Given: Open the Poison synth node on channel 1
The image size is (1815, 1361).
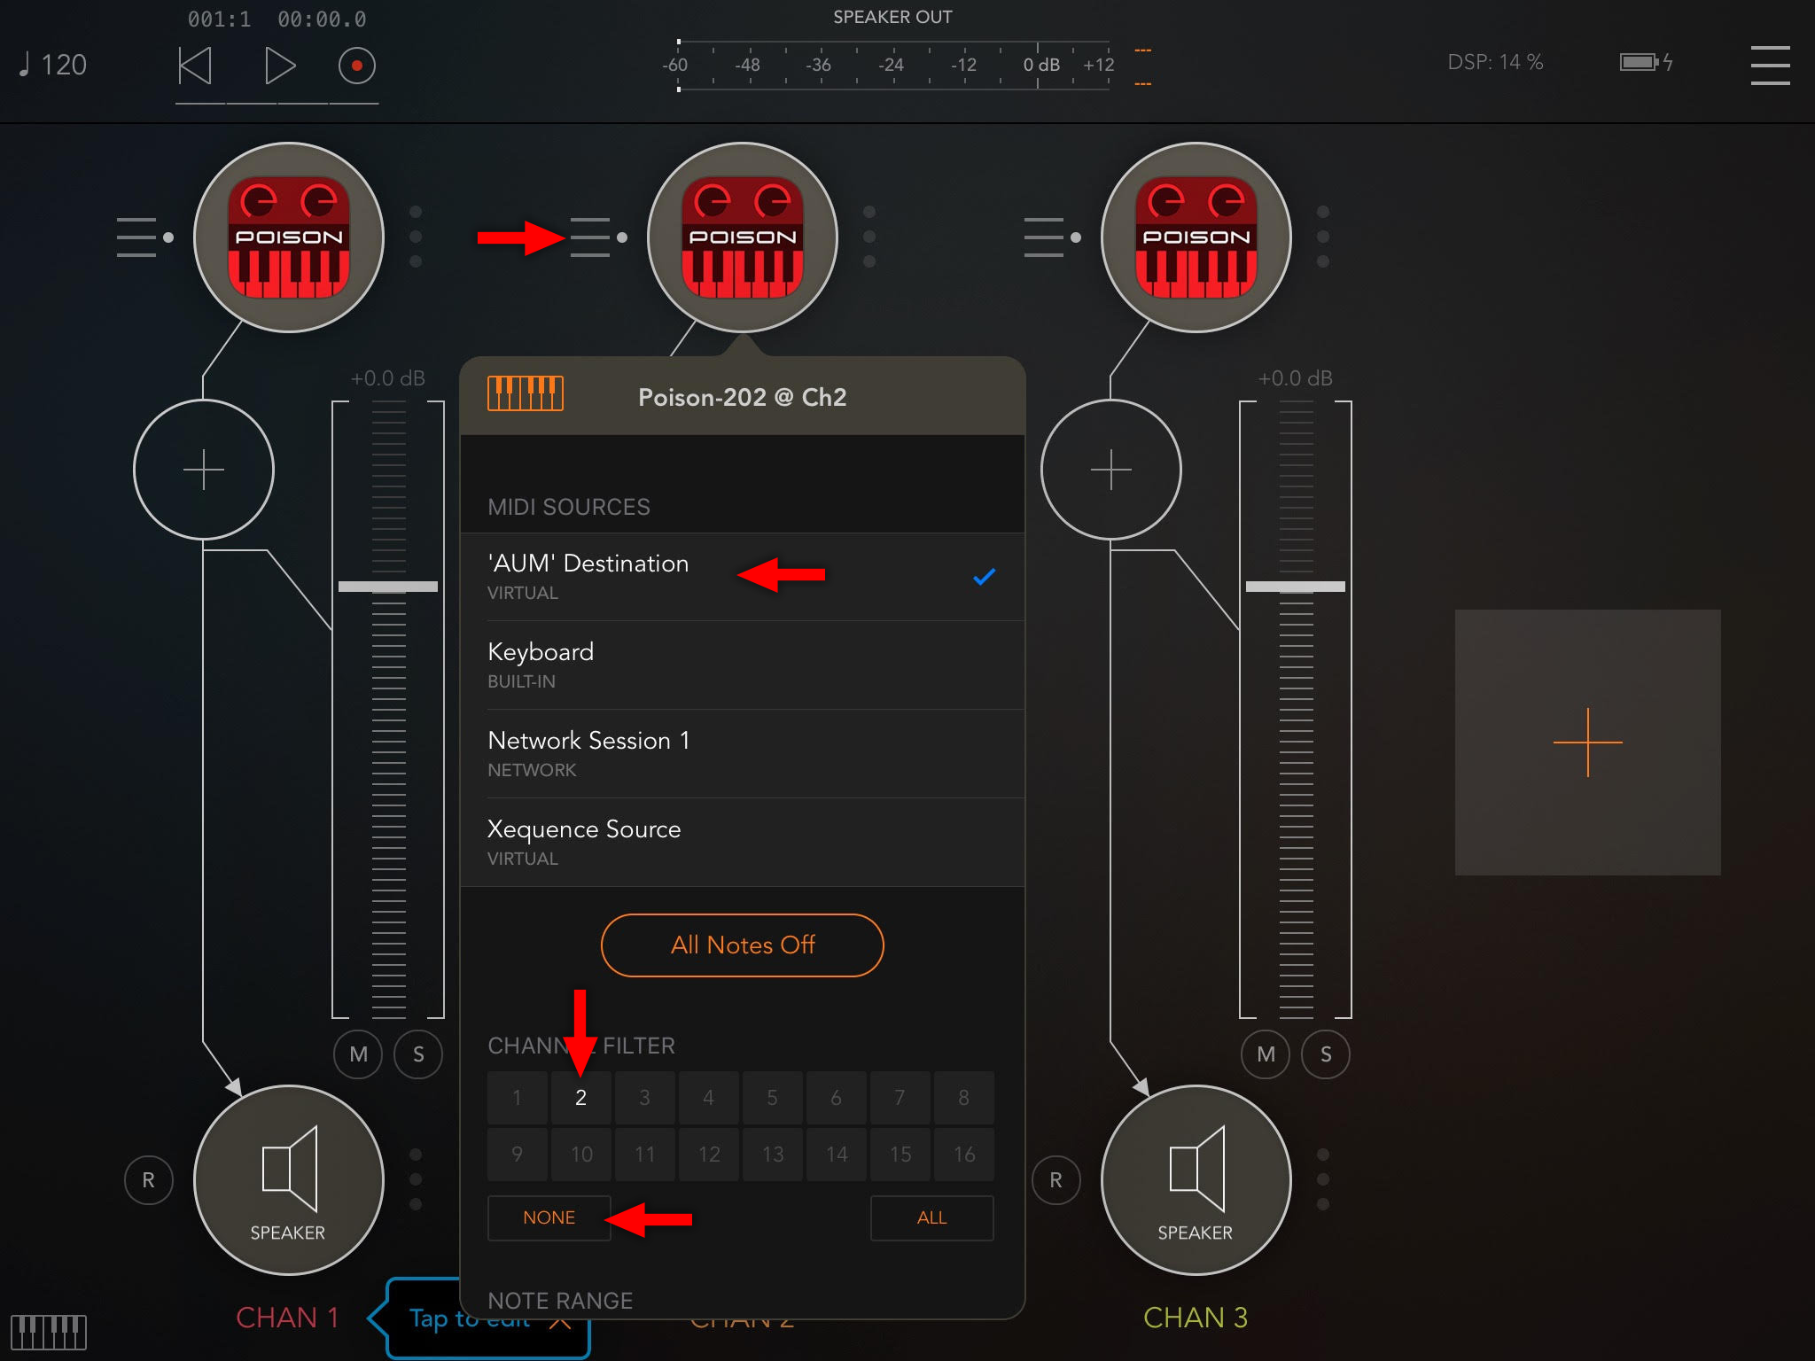Looking at the screenshot, I should [289, 237].
